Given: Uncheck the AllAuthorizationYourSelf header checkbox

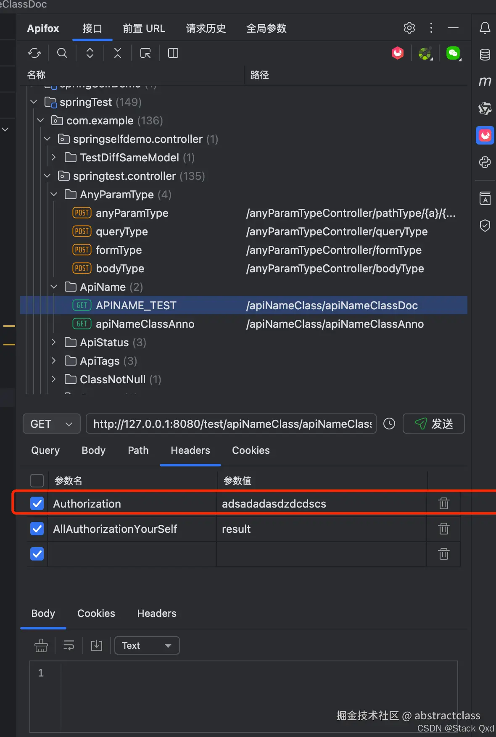Looking at the screenshot, I should tap(37, 529).
